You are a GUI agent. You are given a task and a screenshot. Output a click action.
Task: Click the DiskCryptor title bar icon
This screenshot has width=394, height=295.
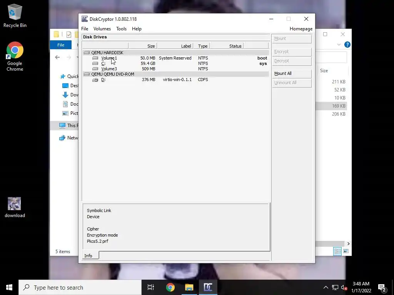click(x=85, y=19)
